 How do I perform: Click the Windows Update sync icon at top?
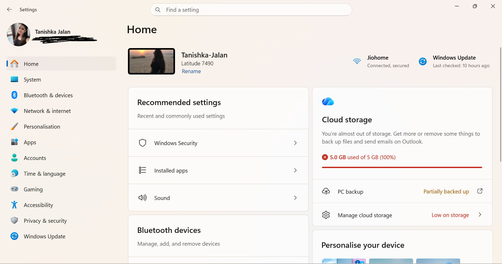coord(423,61)
